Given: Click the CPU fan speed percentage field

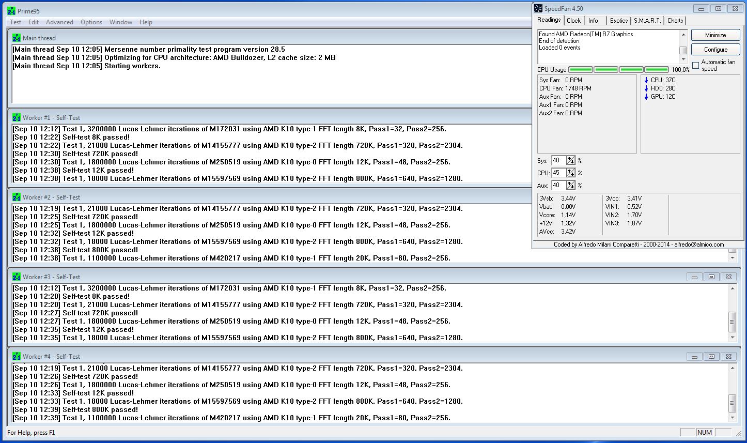Looking at the screenshot, I should [x=558, y=173].
